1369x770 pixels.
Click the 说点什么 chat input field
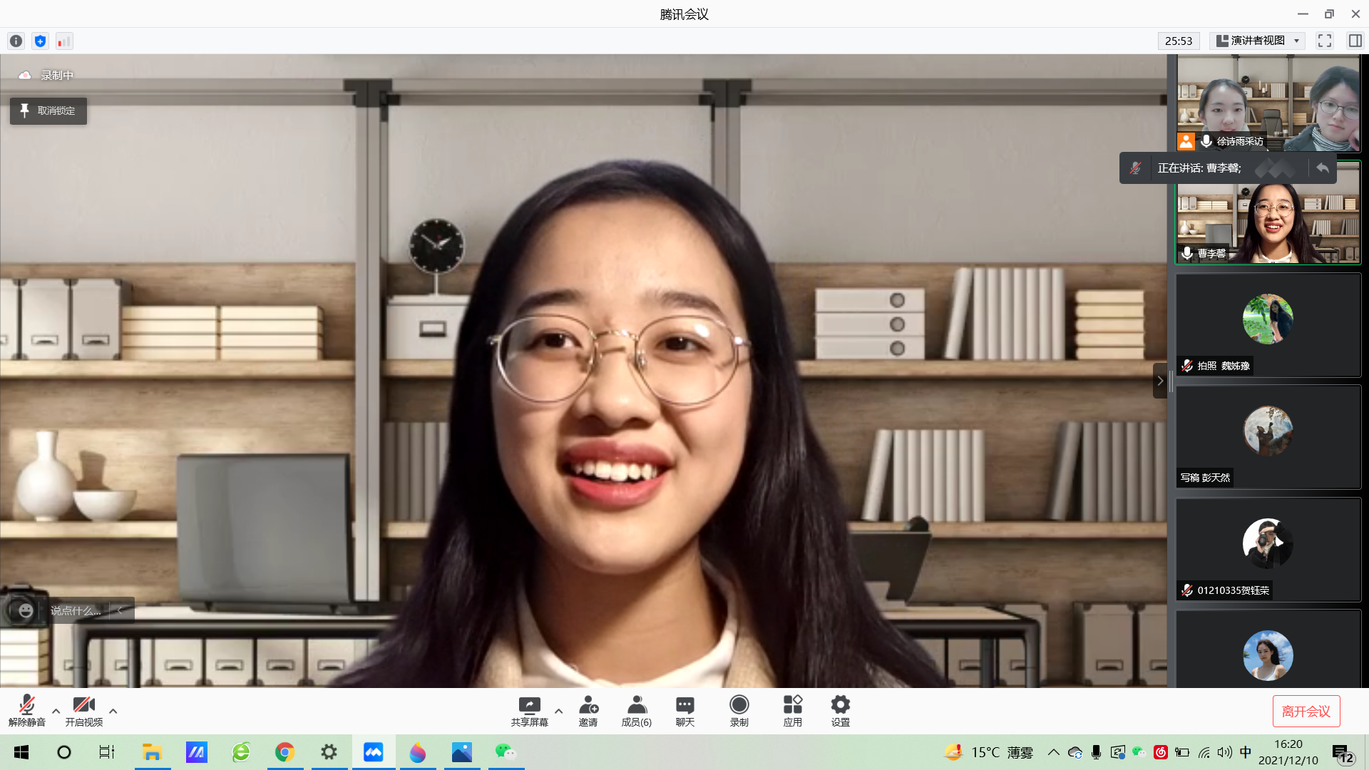[76, 611]
